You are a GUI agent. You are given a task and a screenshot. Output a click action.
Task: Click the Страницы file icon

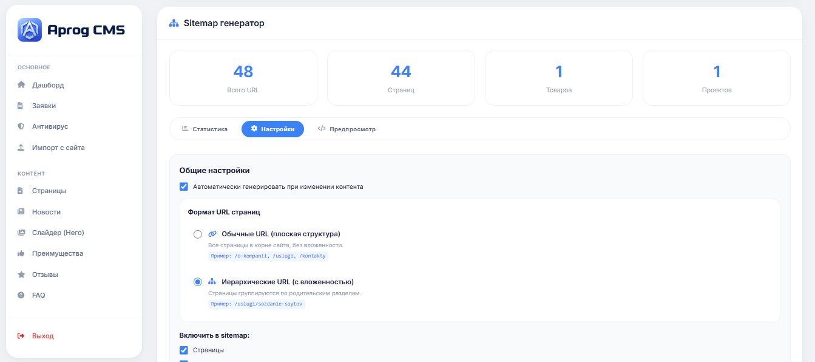tap(21, 191)
